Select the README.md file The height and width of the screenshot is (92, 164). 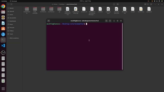click(x=125, y=10)
